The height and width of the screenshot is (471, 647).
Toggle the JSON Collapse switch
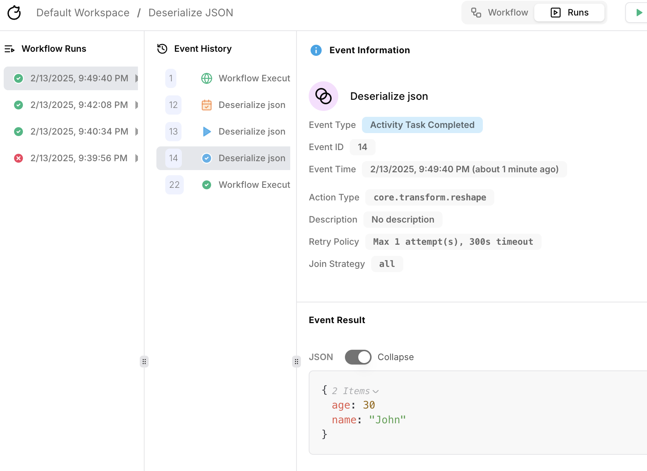tap(358, 357)
